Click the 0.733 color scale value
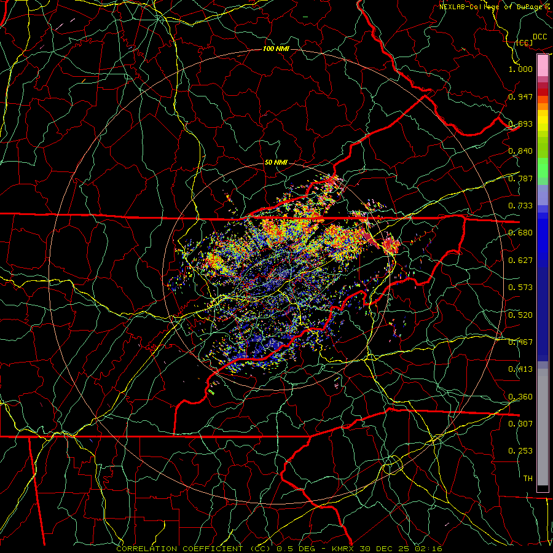 (x=520, y=206)
